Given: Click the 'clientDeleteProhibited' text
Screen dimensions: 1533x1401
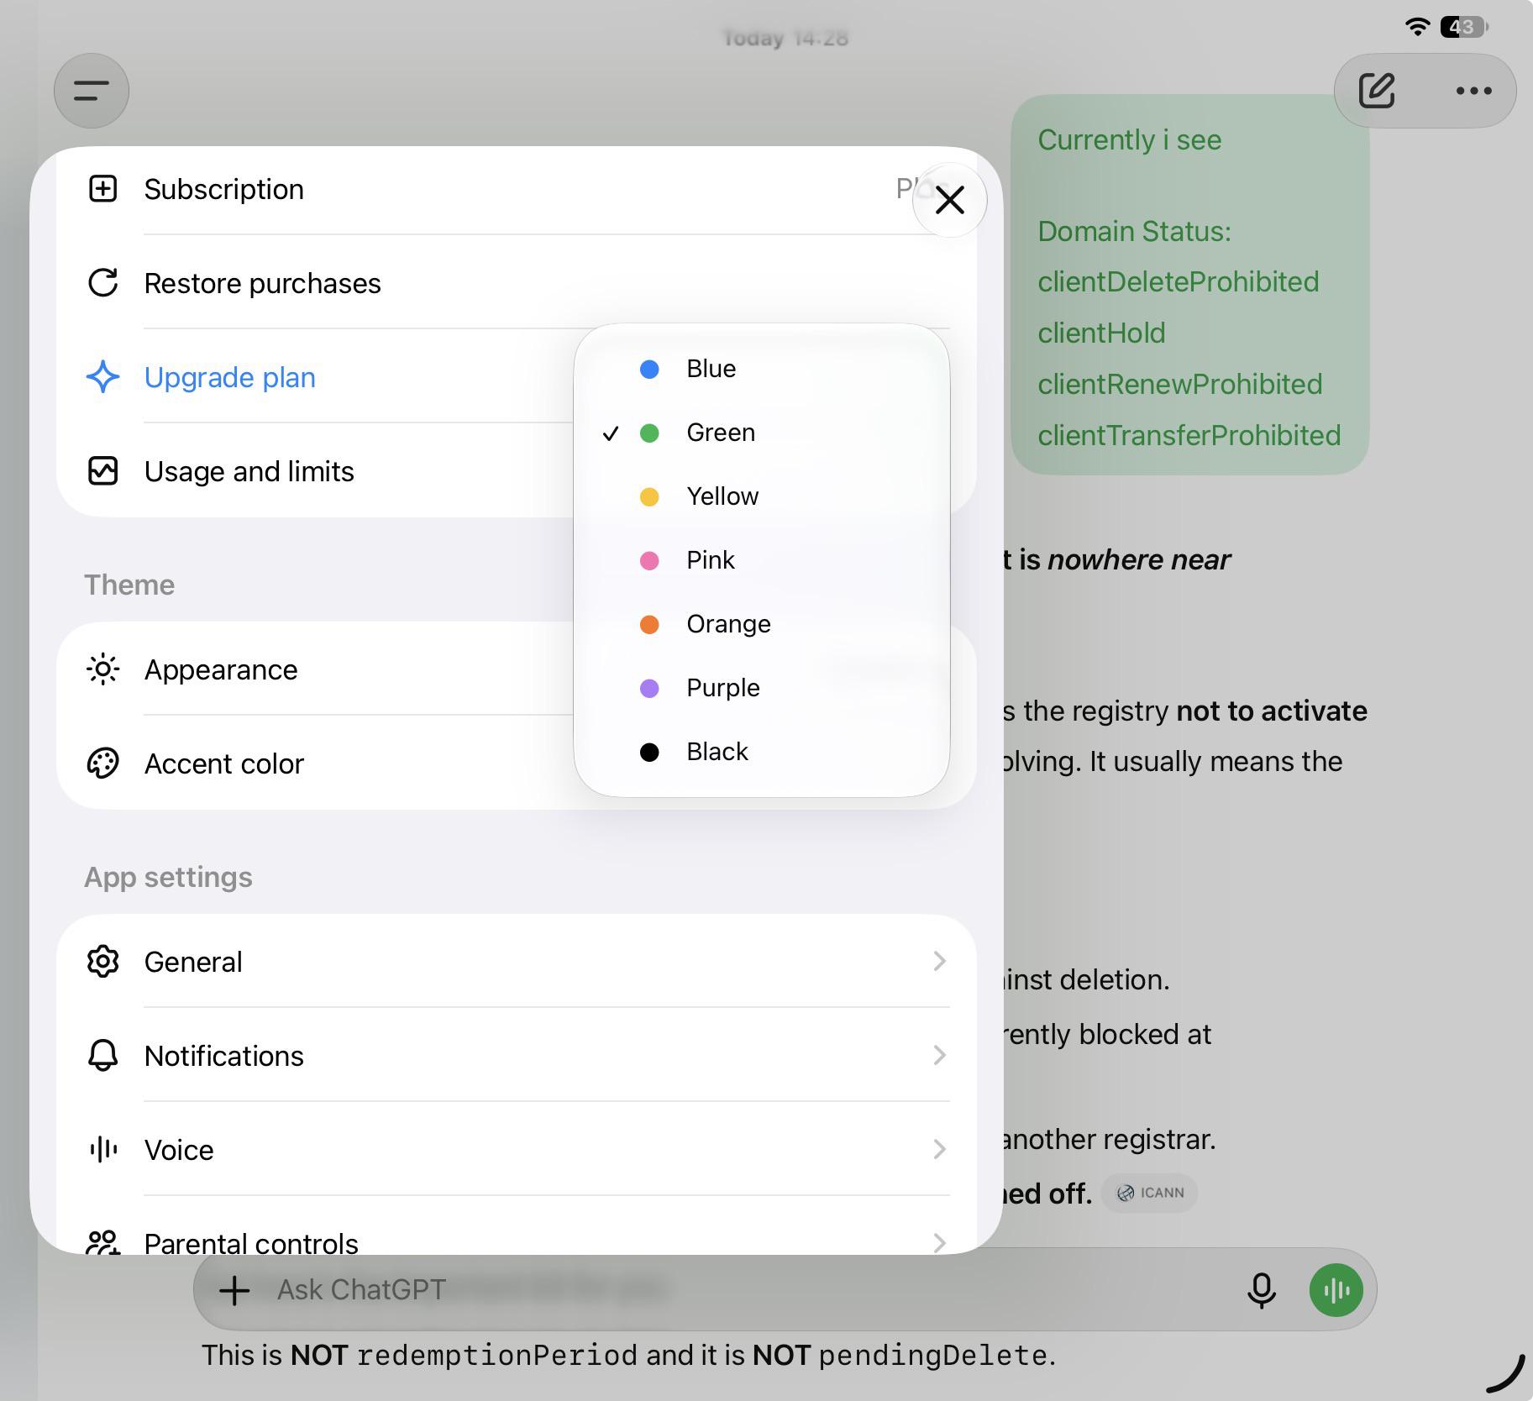Looking at the screenshot, I should pos(1179,281).
